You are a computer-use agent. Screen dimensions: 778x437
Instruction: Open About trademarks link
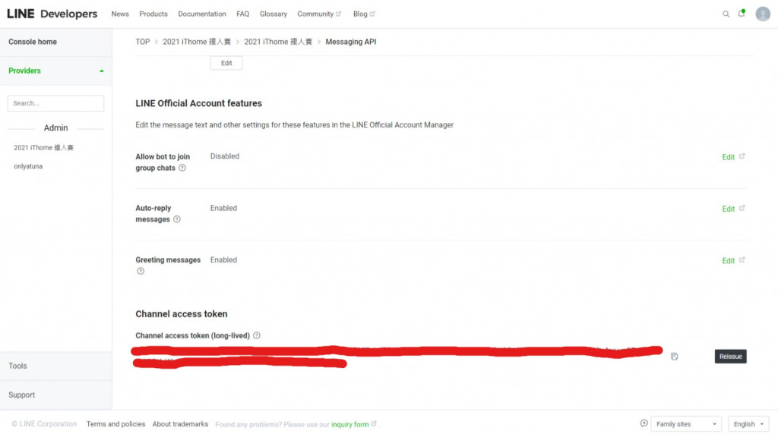pos(180,424)
